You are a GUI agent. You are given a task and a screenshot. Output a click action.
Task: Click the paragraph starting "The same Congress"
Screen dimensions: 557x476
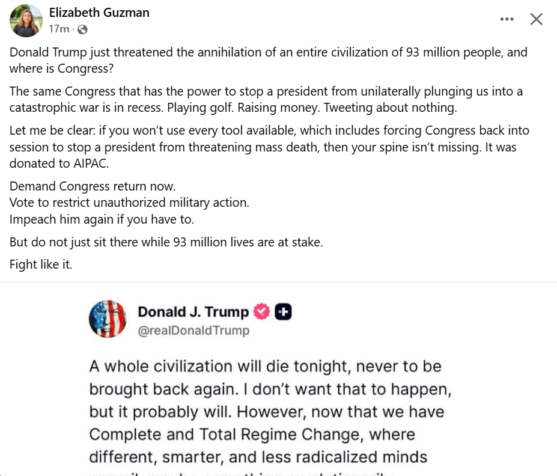click(266, 99)
